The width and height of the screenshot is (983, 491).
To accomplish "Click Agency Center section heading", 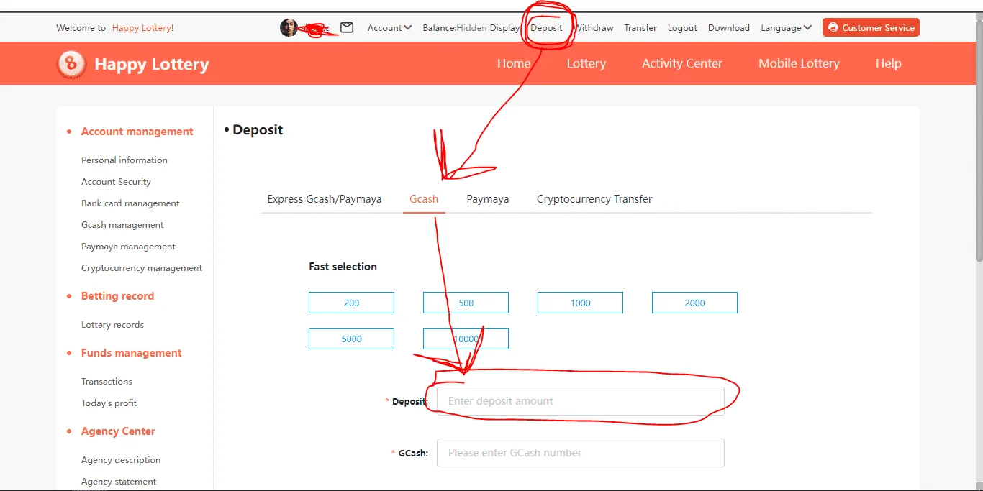I will (118, 431).
